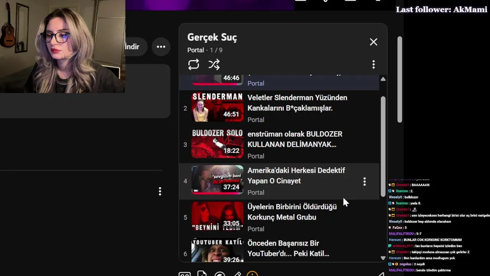Toggle loop playlist icon
Image resolution: width=490 pixels, height=276 pixels.
tap(193, 64)
